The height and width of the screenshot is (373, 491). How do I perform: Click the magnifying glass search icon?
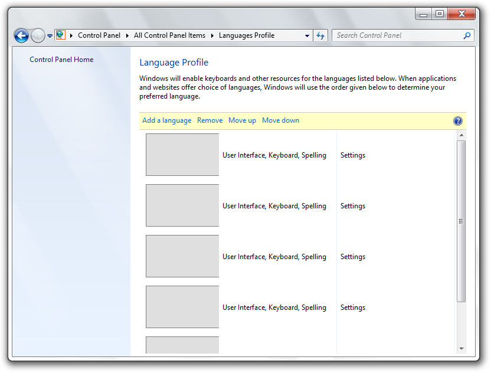point(467,35)
